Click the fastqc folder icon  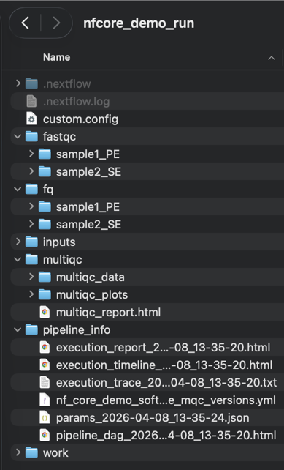pos(31,136)
